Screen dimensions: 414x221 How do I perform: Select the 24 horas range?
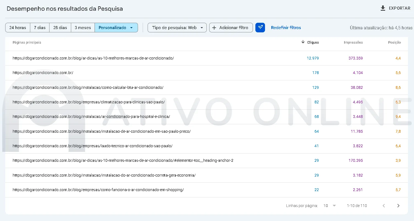pyautogui.click(x=18, y=28)
